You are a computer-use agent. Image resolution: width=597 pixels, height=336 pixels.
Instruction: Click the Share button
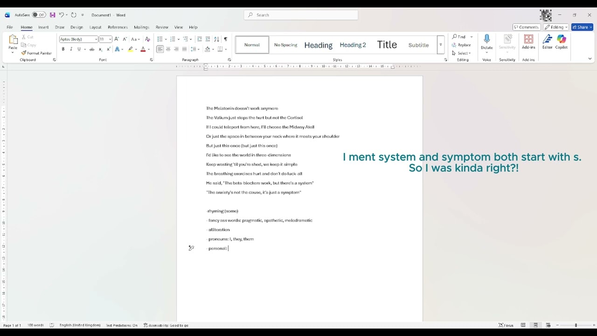point(582,27)
